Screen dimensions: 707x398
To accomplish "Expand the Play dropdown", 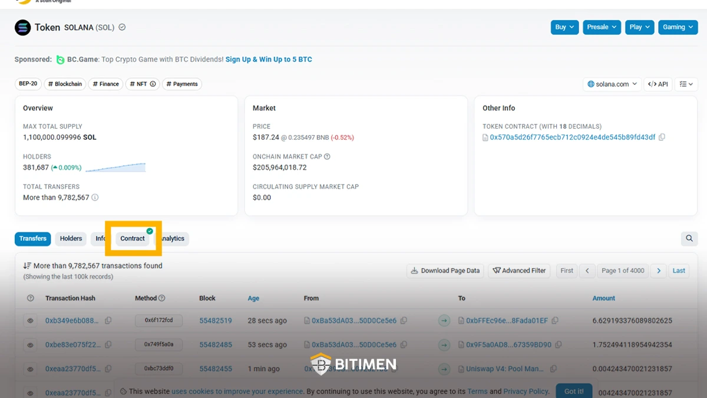I will pyautogui.click(x=640, y=27).
